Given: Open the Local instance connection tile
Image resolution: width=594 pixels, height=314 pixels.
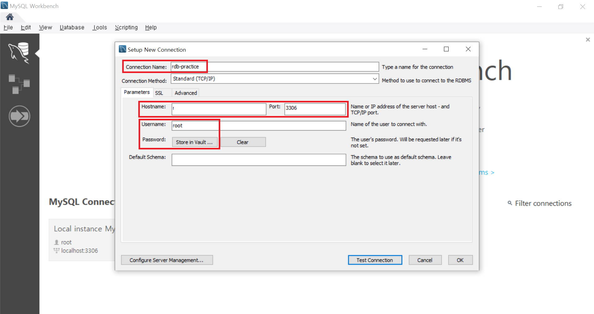Looking at the screenshot, I should [82, 240].
